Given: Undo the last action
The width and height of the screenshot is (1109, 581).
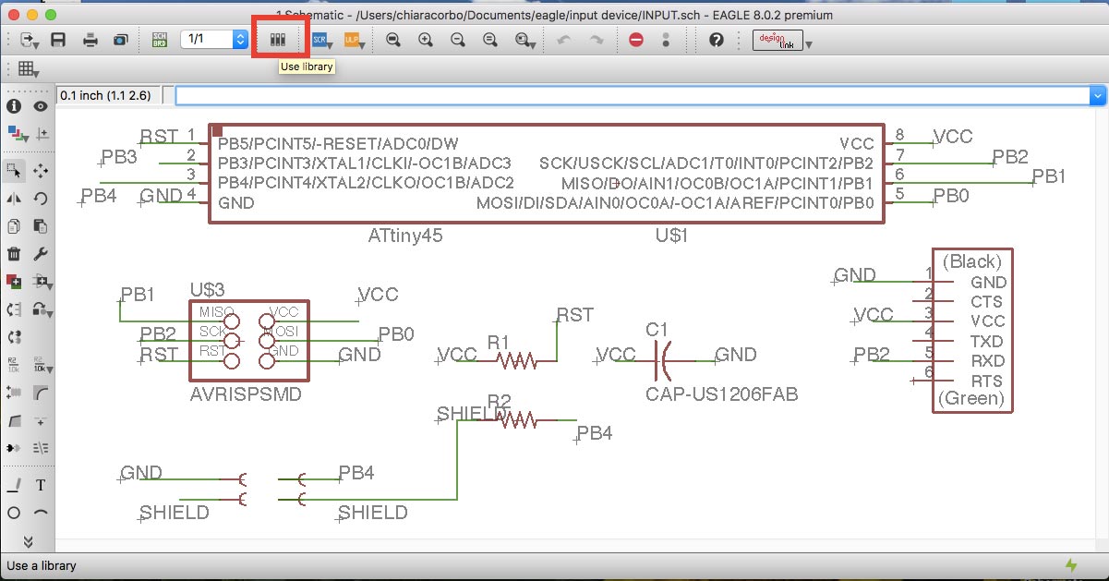Looking at the screenshot, I should (564, 40).
